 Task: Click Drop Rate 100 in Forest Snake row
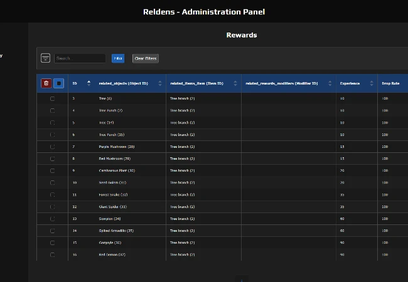coord(385,194)
